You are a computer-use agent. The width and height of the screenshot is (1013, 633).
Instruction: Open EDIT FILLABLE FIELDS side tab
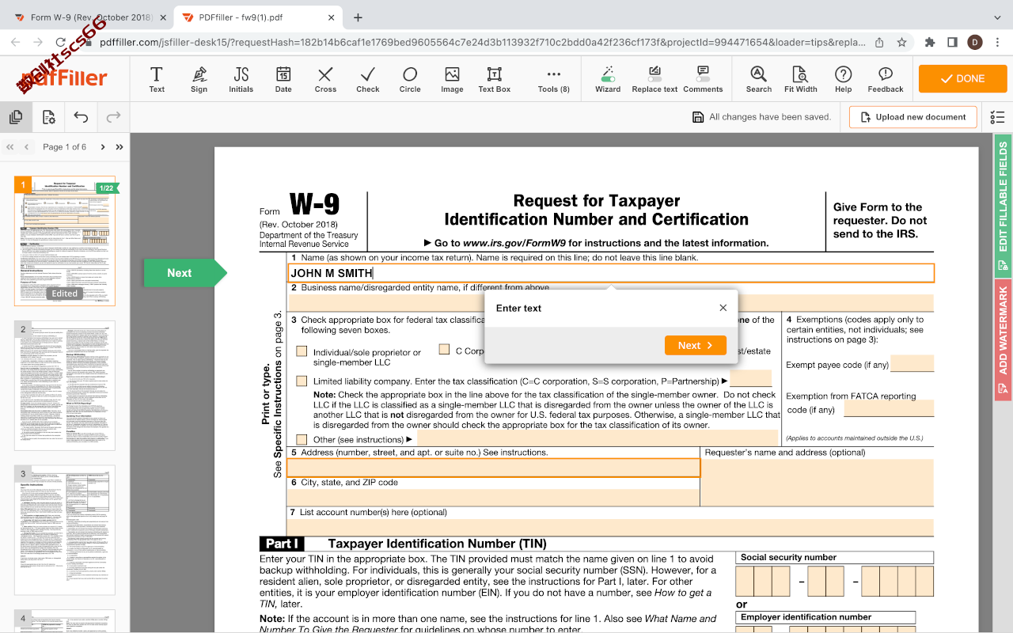(1003, 207)
